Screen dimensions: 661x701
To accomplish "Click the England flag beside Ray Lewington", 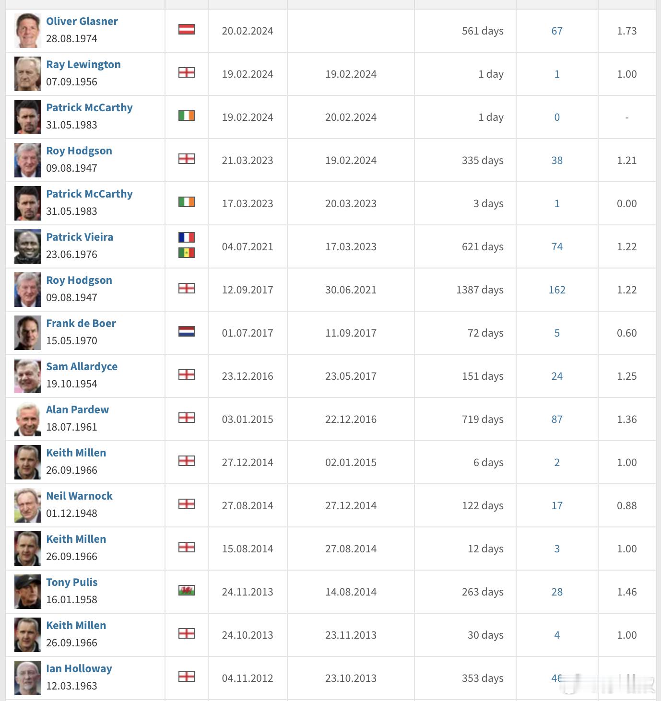I will point(186,73).
